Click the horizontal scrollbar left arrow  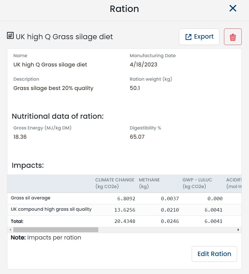[x=11, y=230]
